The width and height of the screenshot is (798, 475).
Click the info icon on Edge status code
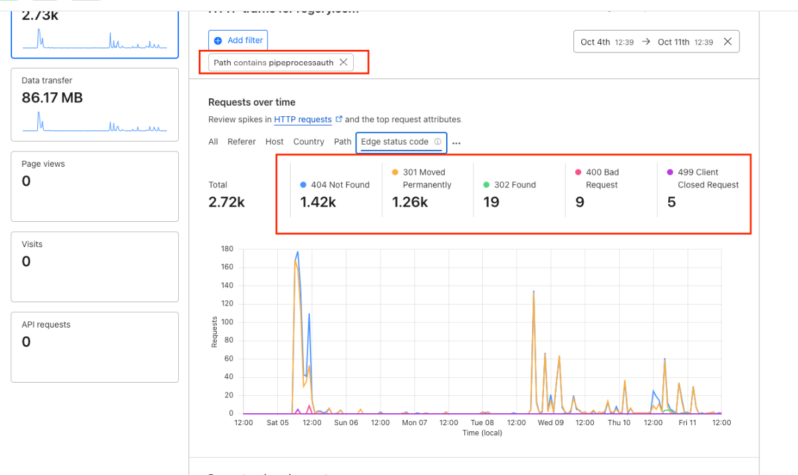(x=438, y=142)
